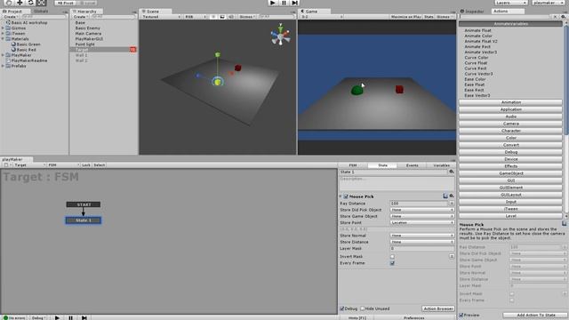This screenshot has height=320, width=569.
Task: Open Project panel Create menu
Action: 11,17
